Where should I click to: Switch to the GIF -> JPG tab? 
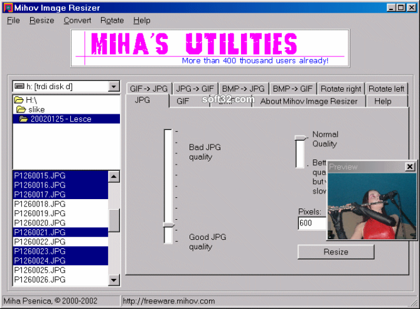pyautogui.click(x=149, y=89)
